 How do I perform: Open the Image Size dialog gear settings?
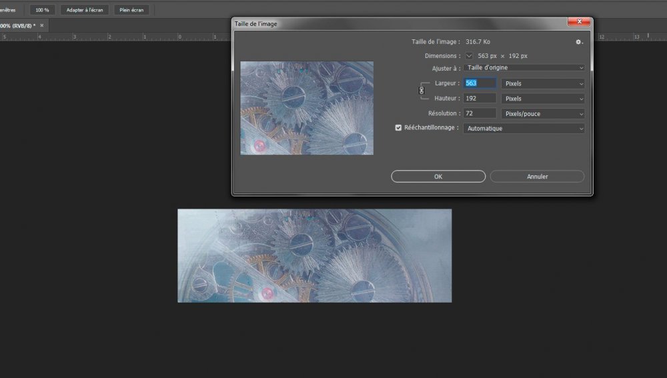click(x=579, y=42)
